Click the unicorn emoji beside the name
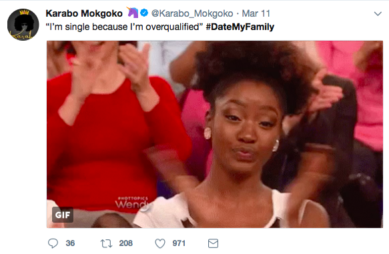Viewport: 389px width, 254px height. 133,13
